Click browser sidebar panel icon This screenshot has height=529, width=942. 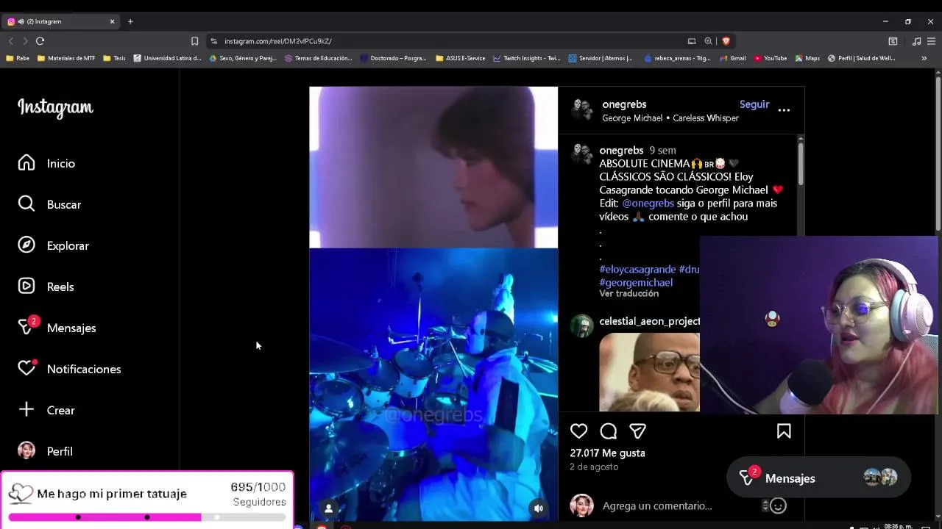[893, 41]
